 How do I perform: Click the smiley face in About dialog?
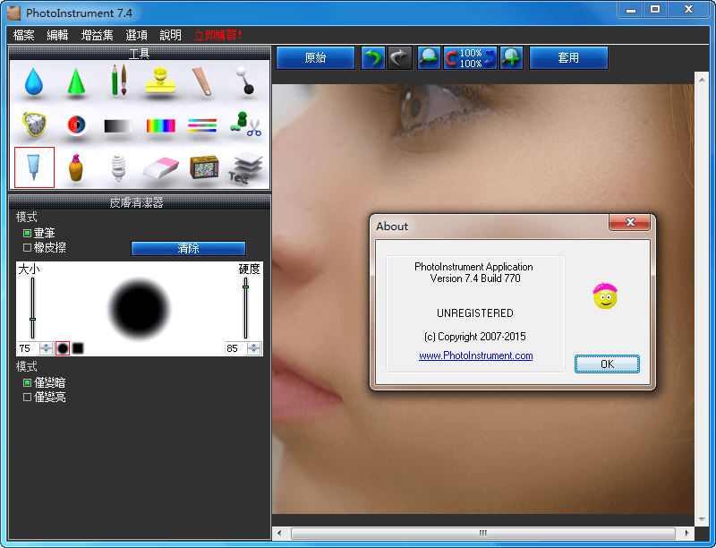(605, 295)
